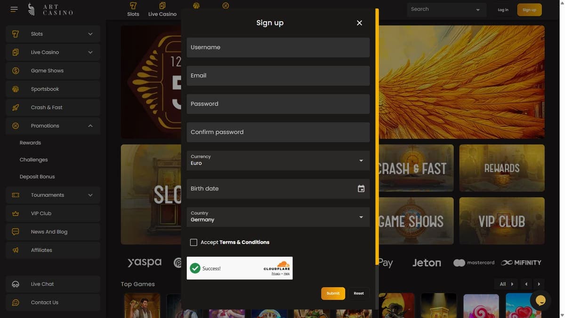Close the Sign up dialog
Screen dimensions: 565x318
359,23
